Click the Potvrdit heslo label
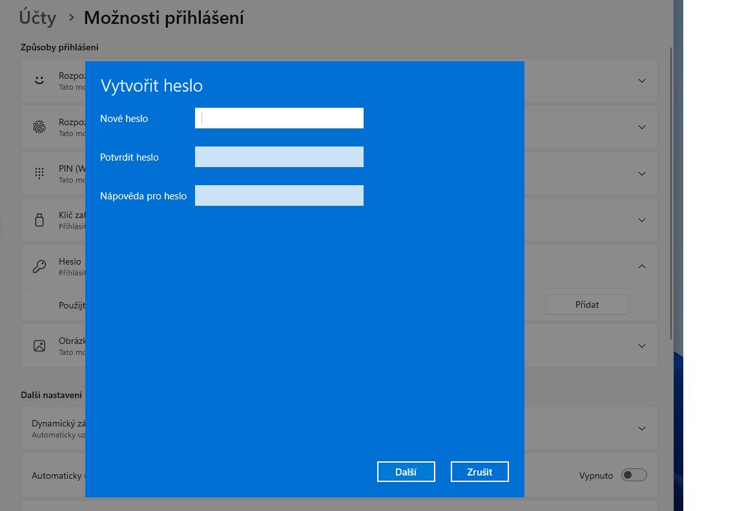The image size is (744, 511). pos(129,157)
